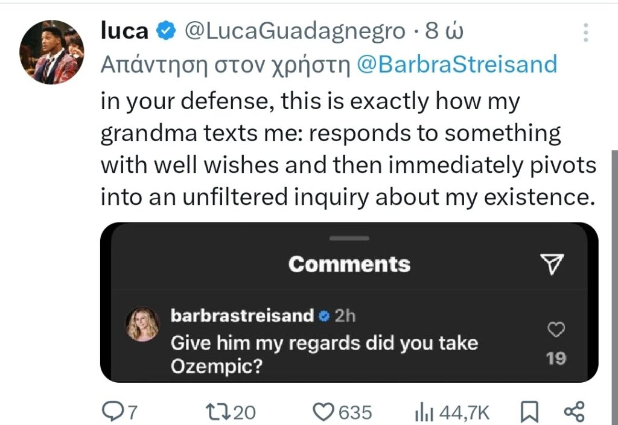Open the embedded Comments screenshot image
The width and height of the screenshot is (618, 425).
[349, 302]
